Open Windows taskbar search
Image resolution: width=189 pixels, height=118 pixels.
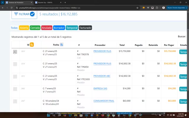point(54,115)
